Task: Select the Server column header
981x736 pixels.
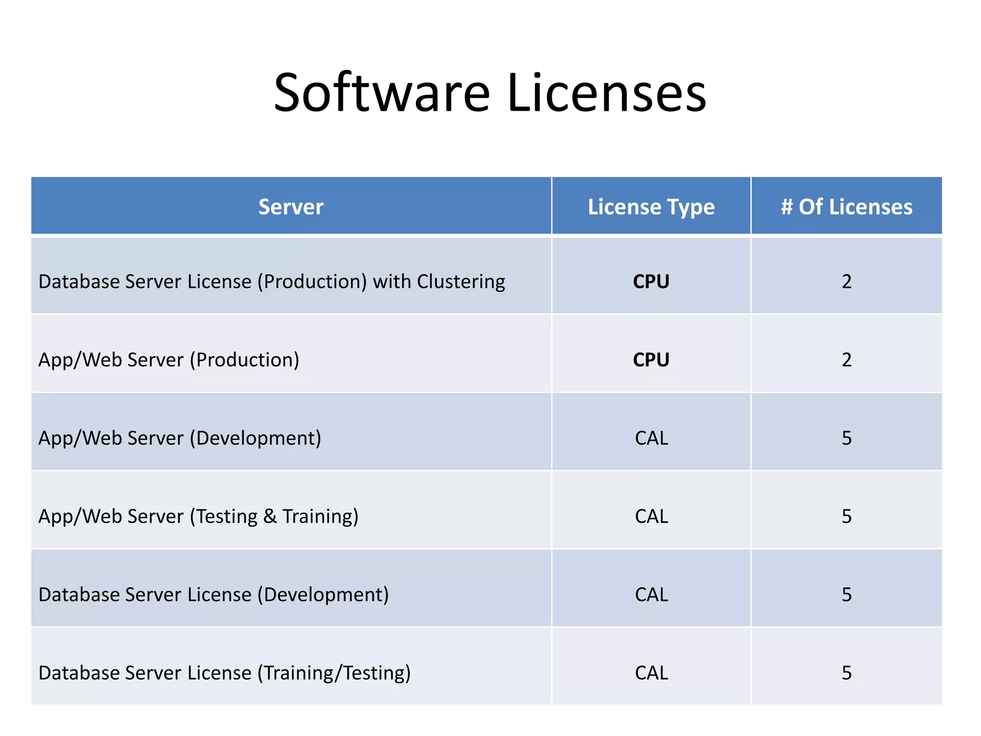Action: 291,207
